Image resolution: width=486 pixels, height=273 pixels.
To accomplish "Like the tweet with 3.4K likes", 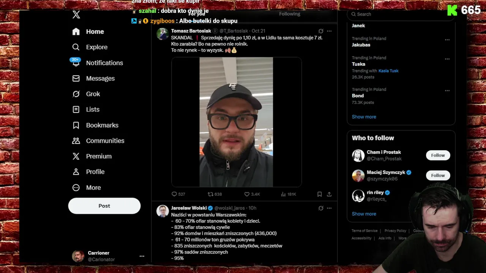I will (247, 194).
